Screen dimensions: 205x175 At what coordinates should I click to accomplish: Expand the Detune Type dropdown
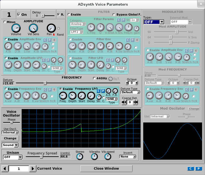click(130, 92)
